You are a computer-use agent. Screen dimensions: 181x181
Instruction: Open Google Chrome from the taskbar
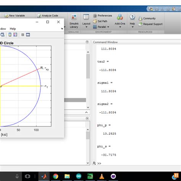click(x=55, y=176)
